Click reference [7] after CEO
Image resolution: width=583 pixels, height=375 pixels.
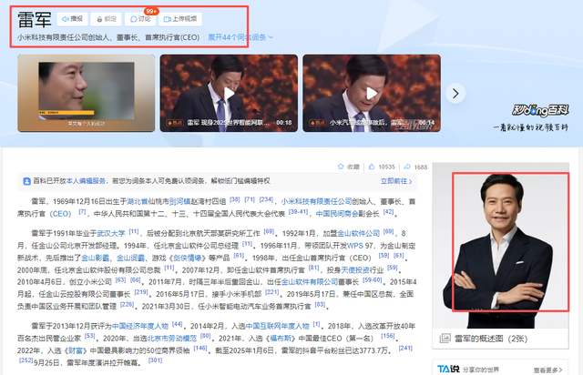(x=82, y=212)
